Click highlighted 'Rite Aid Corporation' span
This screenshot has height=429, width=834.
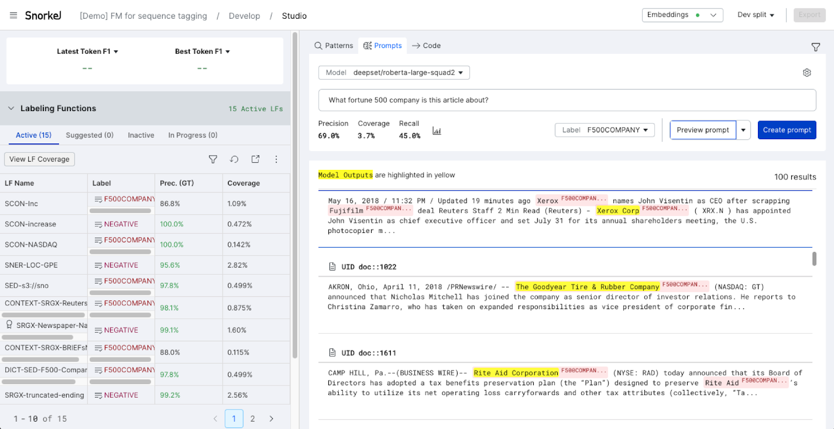[x=516, y=373]
